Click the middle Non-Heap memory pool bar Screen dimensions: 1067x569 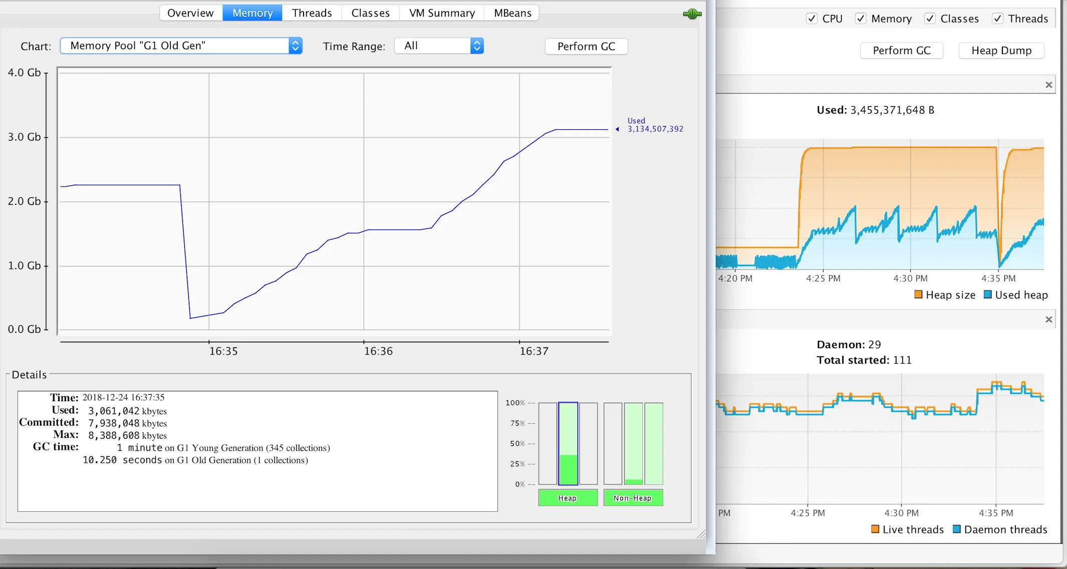coord(633,443)
